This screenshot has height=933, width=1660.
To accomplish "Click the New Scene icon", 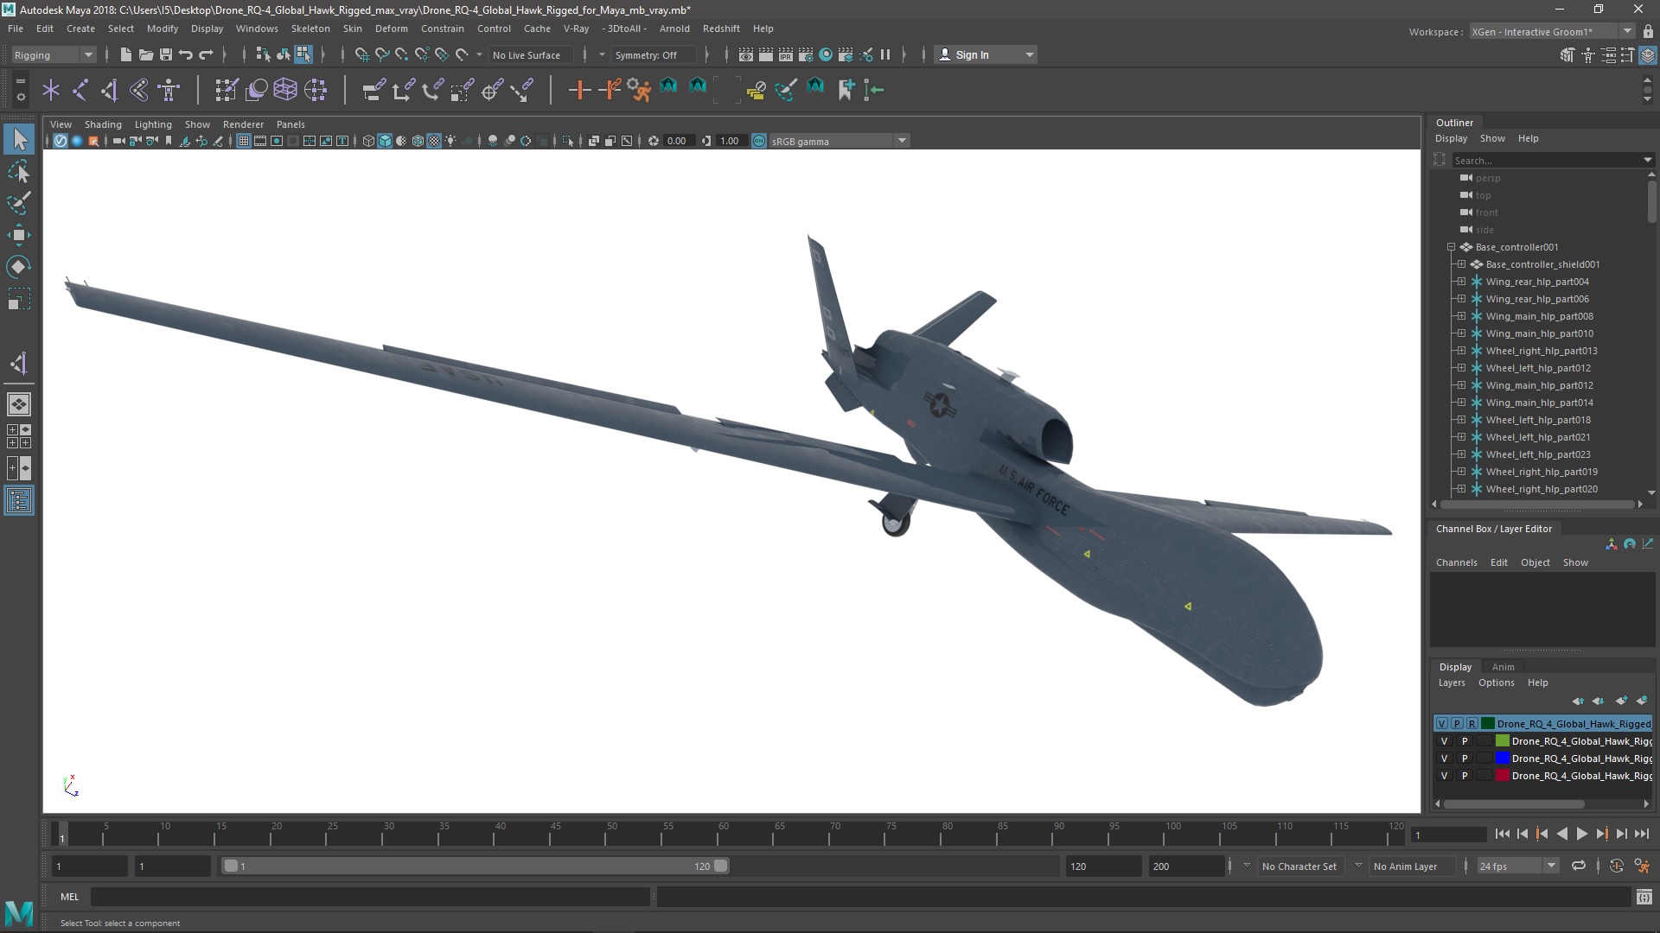I will [x=125, y=54].
